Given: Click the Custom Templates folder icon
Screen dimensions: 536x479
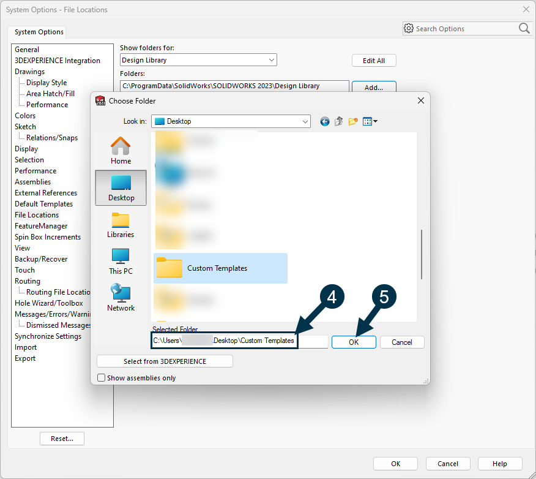Looking at the screenshot, I should point(169,268).
